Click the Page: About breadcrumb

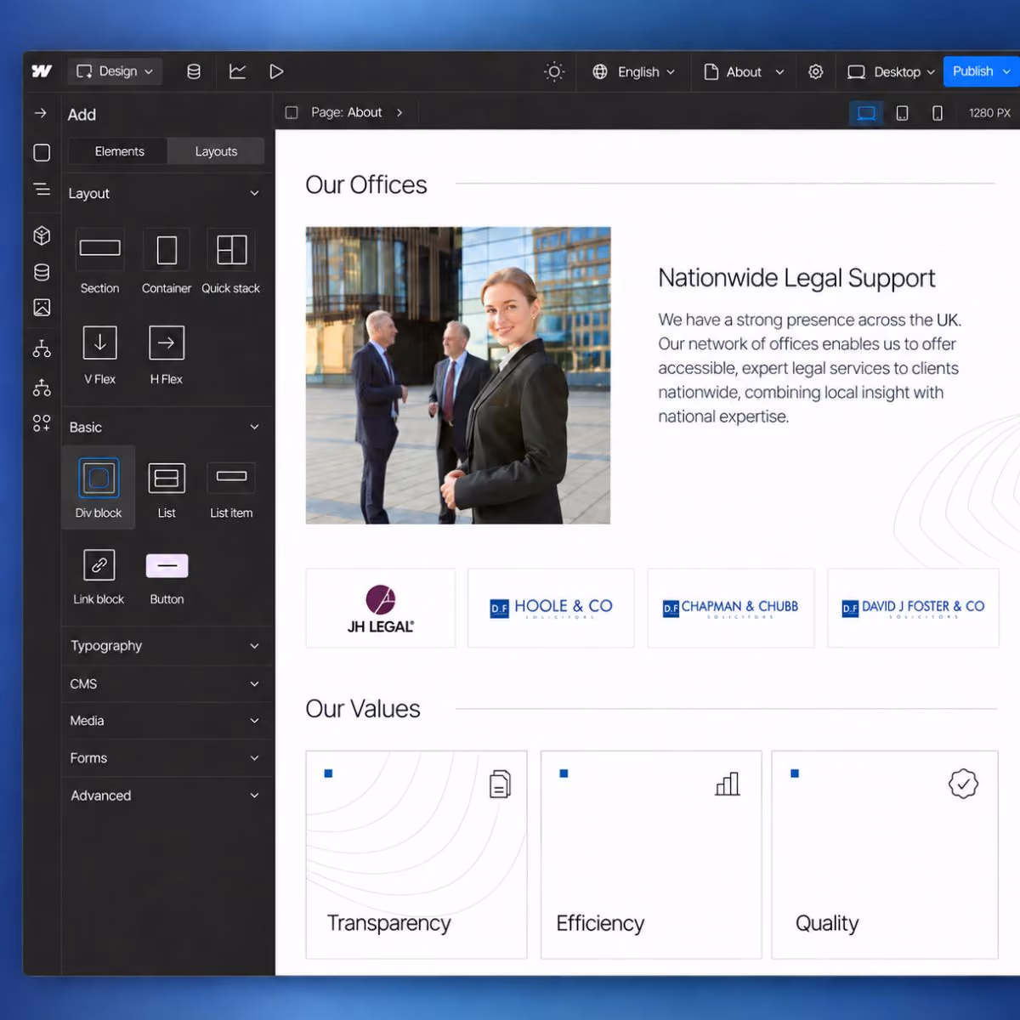[x=347, y=112]
